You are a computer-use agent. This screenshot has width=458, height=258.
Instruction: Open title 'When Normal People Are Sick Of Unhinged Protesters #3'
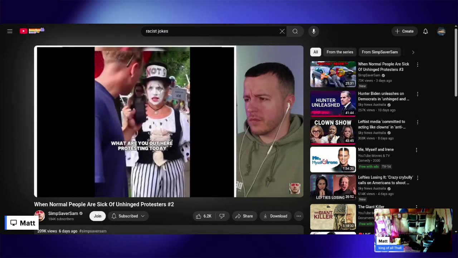click(x=384, y=67)
